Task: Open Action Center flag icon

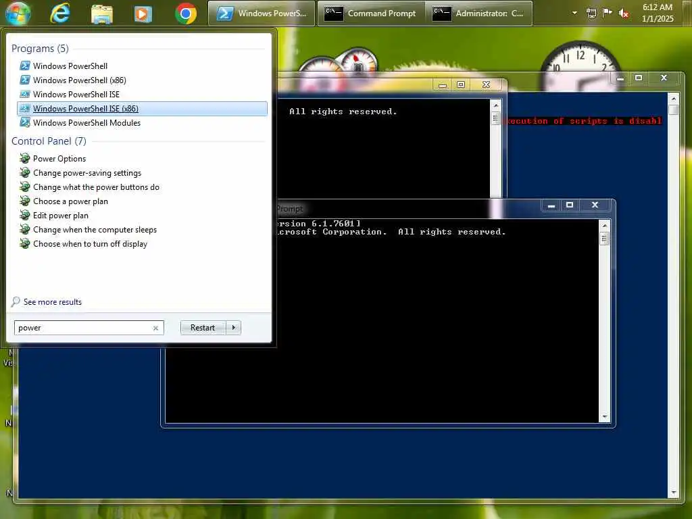Action: point(608,13)
